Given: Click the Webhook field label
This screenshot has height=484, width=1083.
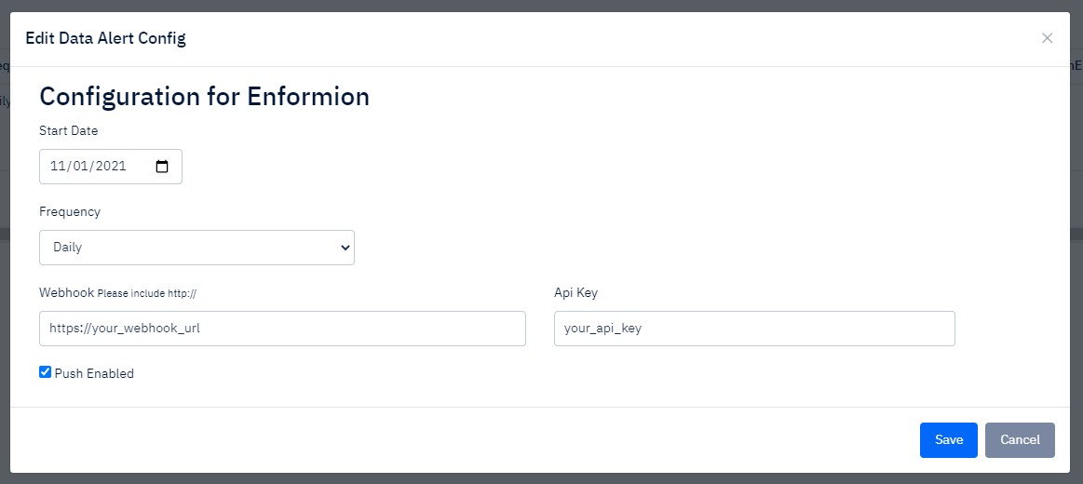Looking at the screenshot, I should pos(66,293).
